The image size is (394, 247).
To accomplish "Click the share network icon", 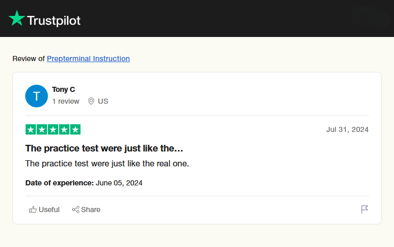I will 76,210.
